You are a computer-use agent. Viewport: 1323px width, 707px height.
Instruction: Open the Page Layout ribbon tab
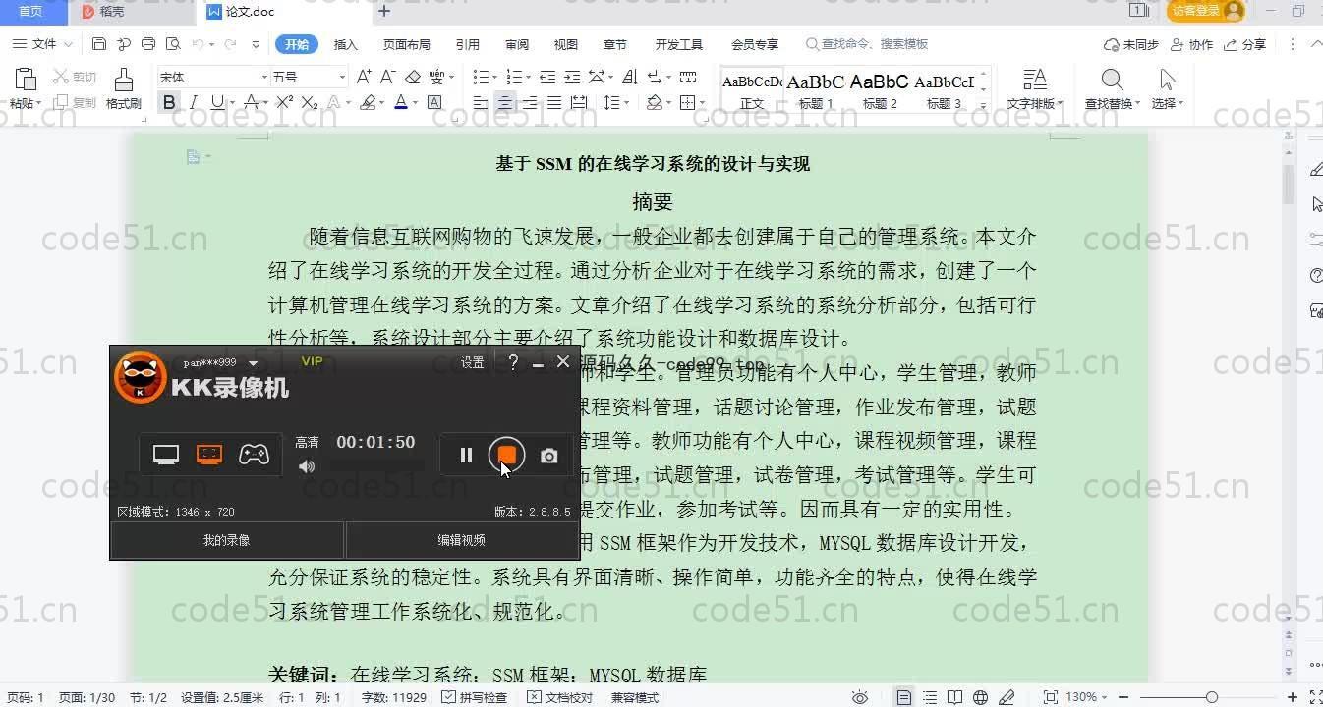pyautogui.click(x=407, y=44)
